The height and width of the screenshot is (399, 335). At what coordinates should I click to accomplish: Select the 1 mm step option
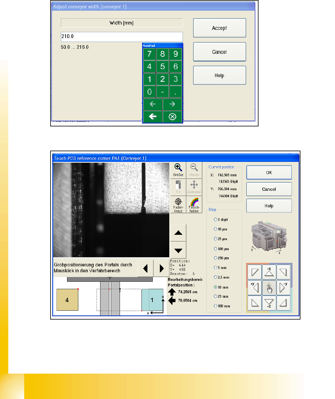click(x=220, y=268)
